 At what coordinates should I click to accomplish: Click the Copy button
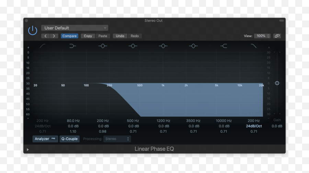coord(88,36)
